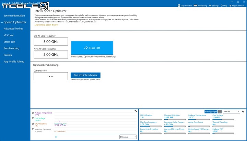Select Speed Optimizer in sidebar
This screenshot has width=247, height=141.
[15, 22]
